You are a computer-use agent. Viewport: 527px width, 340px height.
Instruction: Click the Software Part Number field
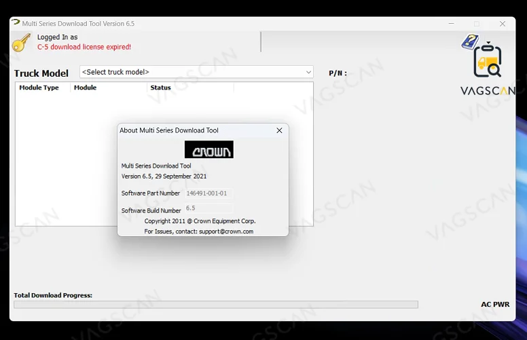click(208, 193)
